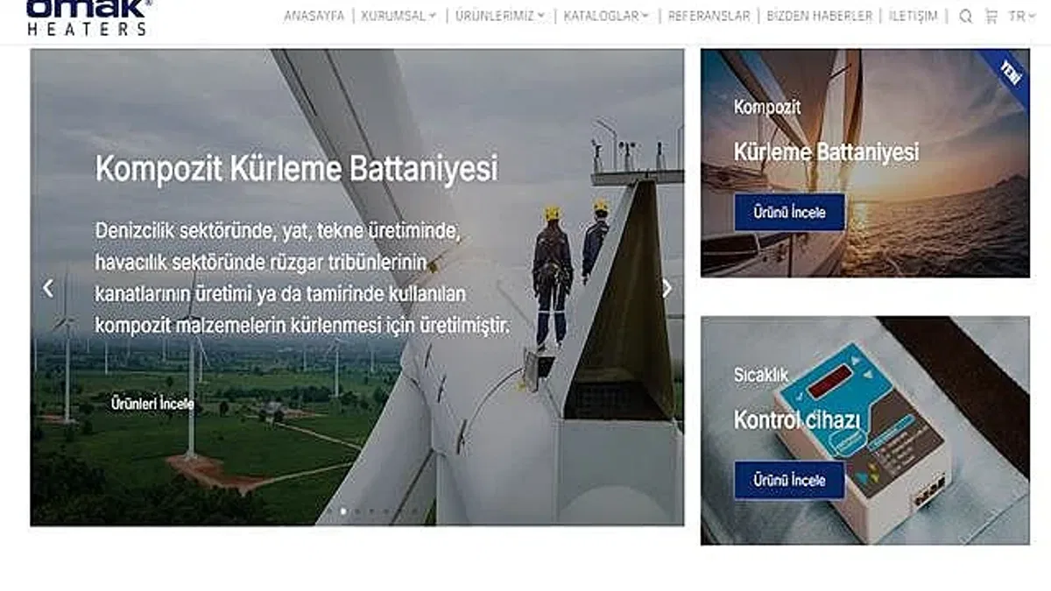The image size is (1051, 591).
Task: Go to ANASAYFA page
Action: click(x=314, y=16)
